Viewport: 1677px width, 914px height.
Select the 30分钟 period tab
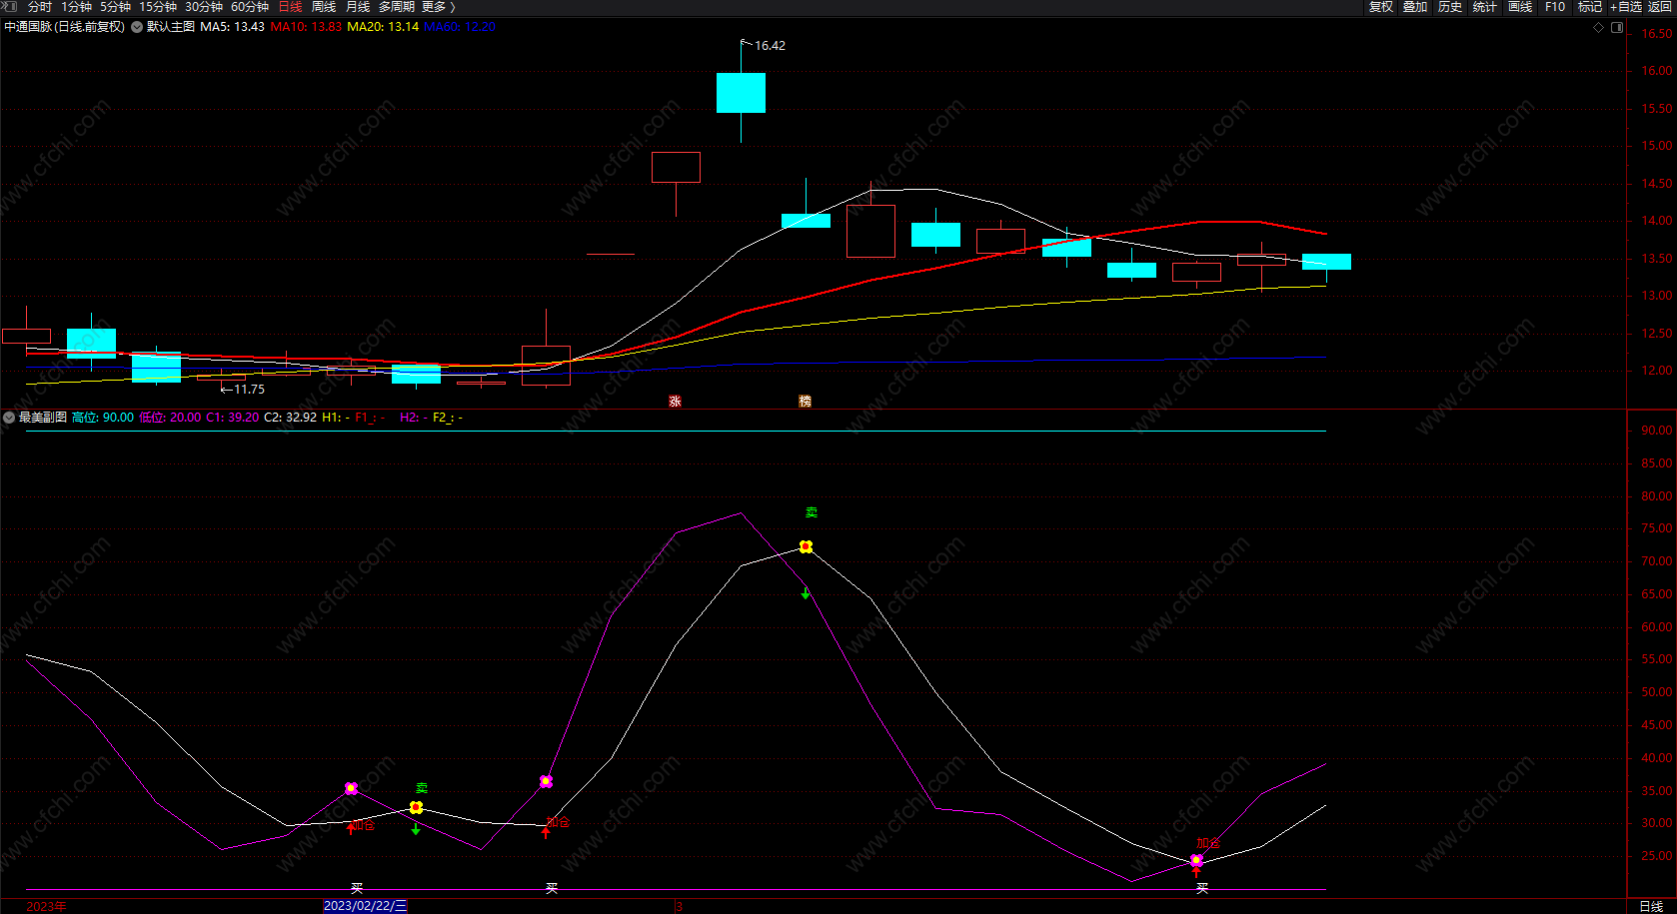tap(204, 7)
